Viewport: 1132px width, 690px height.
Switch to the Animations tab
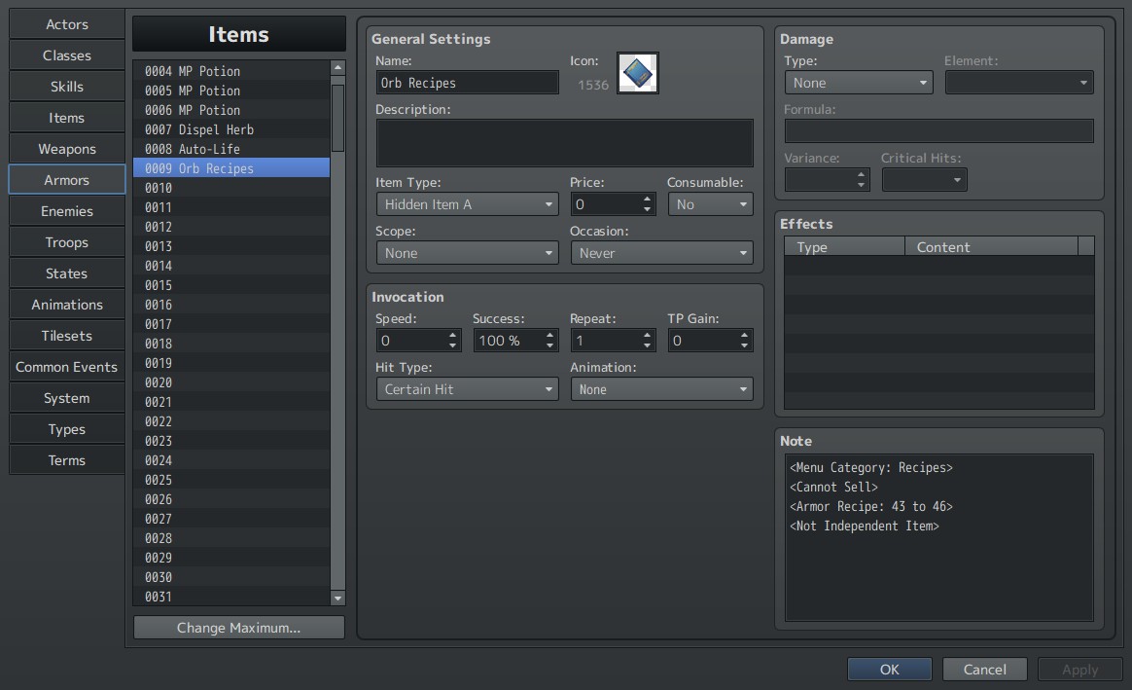pos(66,305)
